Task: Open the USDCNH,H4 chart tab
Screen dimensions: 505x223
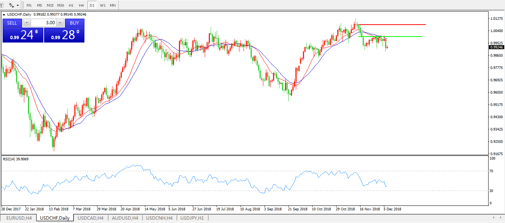Action: (x=159, y=218)
